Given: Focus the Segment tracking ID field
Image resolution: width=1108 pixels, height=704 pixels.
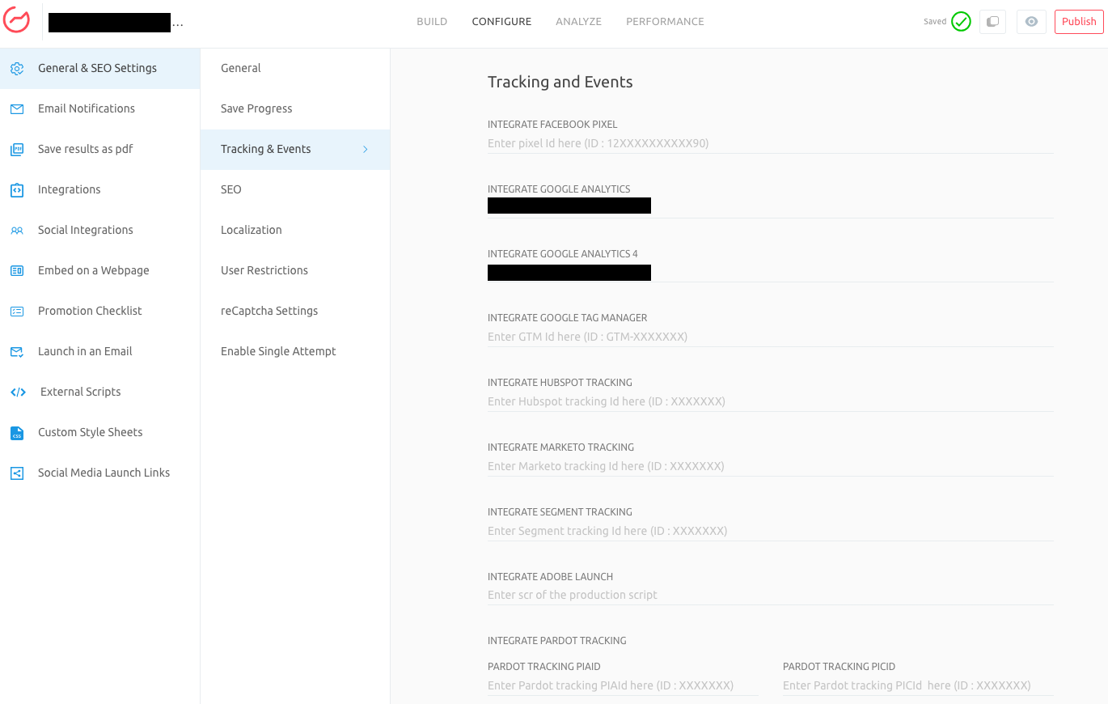Looking at the screenshot, I should coord(770,531).
